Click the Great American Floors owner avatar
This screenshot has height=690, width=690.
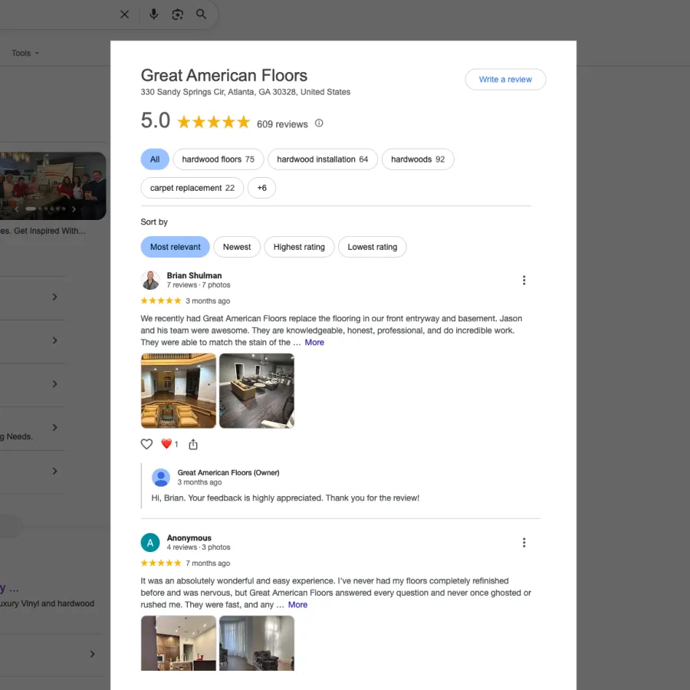pos(161,478)
